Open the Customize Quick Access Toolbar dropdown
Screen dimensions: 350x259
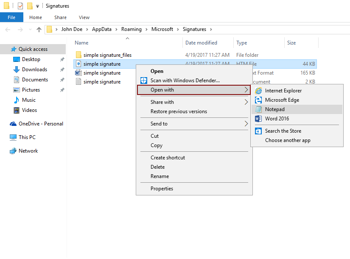tap(37, 6)
